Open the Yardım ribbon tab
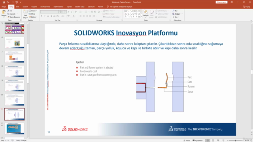Screen dimensions: 253x142 (100, 7)
